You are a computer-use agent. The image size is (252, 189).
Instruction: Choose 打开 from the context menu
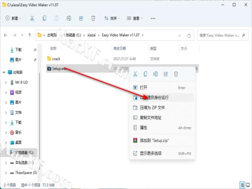162,88
